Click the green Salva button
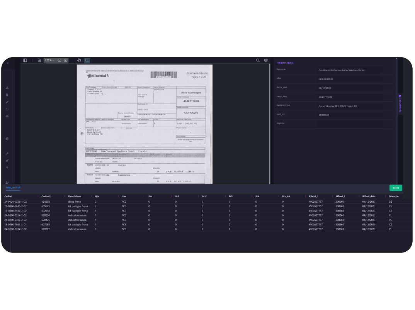Viewport: 415px width, 310px height. point(396,188)
